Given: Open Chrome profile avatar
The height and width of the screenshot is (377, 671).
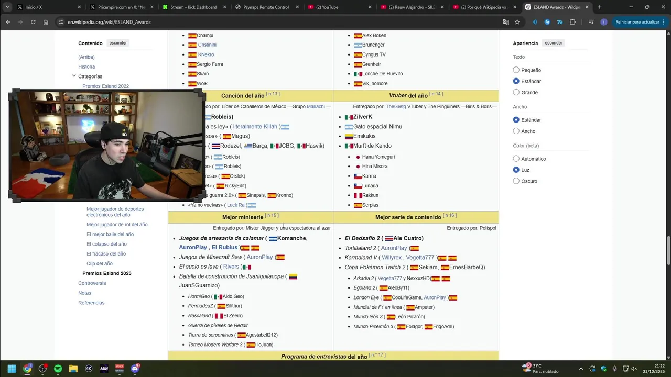Looking at the screenshot, I should point(604,22).
